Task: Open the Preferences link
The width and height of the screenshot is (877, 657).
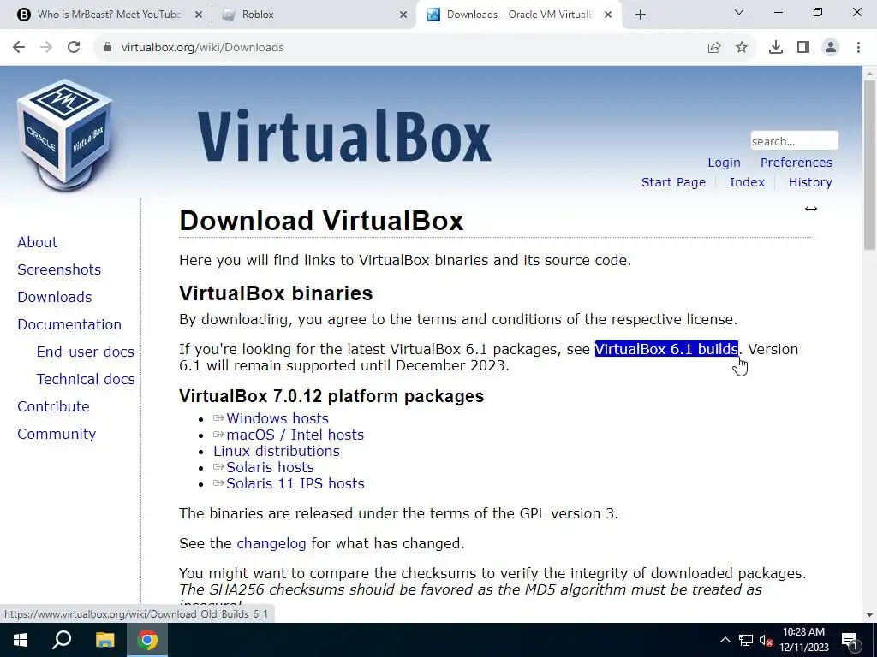Action: click(796, 163)
